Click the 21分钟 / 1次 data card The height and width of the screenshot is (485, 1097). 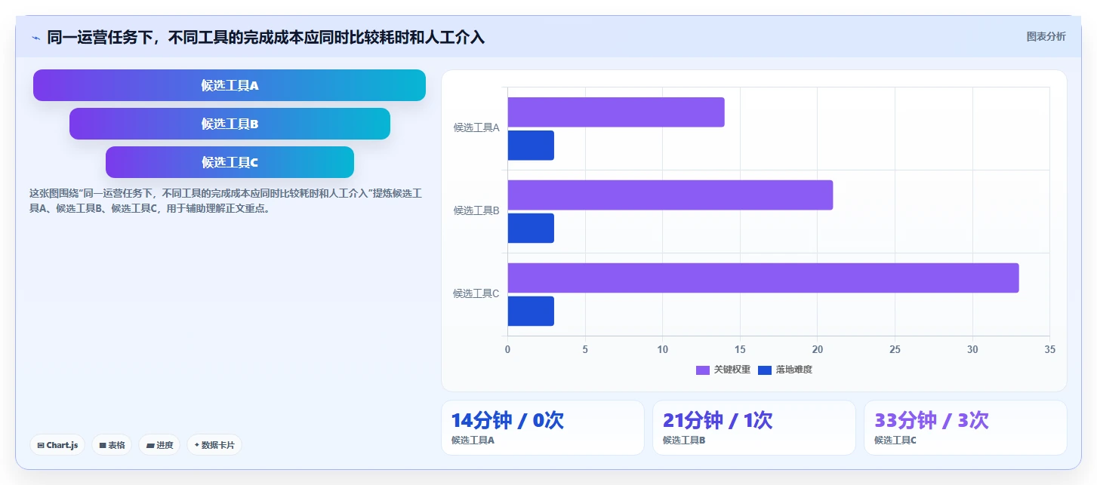coord(754,428)
